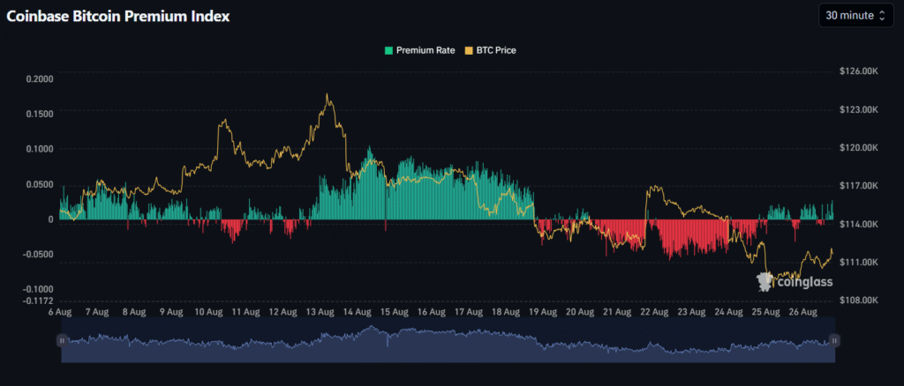Click the 0.1000 premium axis value

click(x=39, y=149)
